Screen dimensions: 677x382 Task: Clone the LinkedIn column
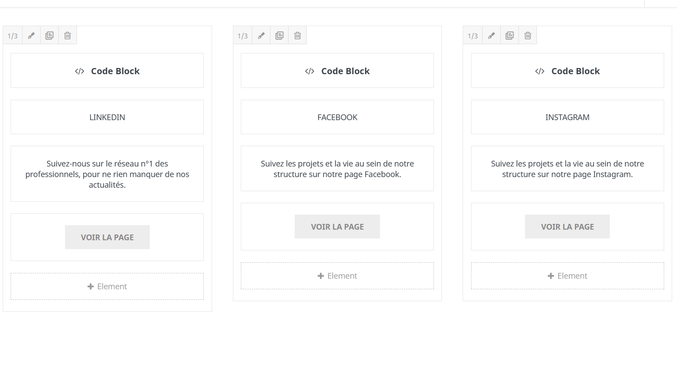(x=49, y=36)
